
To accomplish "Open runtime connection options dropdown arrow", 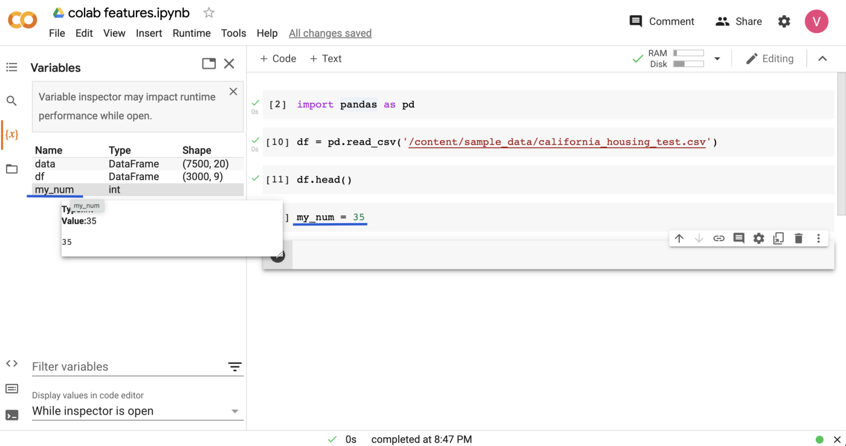I will click(x=717, y=59).
